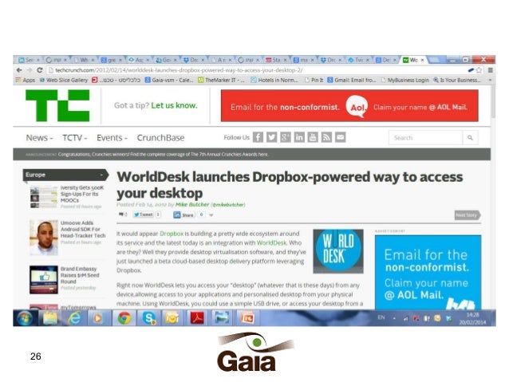Open PowerPoint from the taskbar
509x382 pixels.
click(x=247, y=317)
